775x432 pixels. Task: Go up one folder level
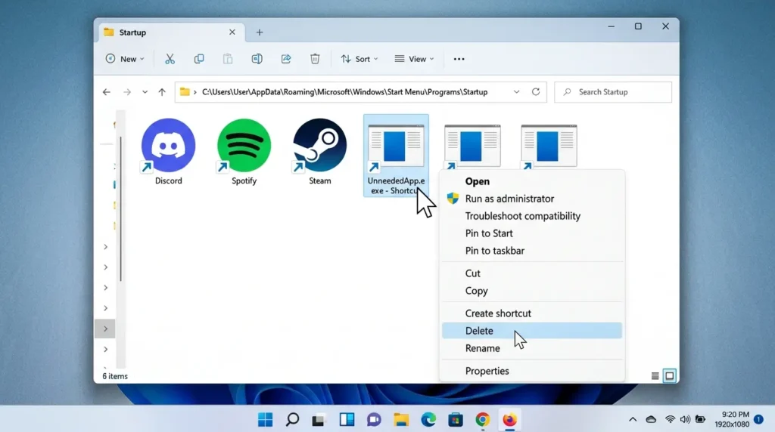point(162,92)
